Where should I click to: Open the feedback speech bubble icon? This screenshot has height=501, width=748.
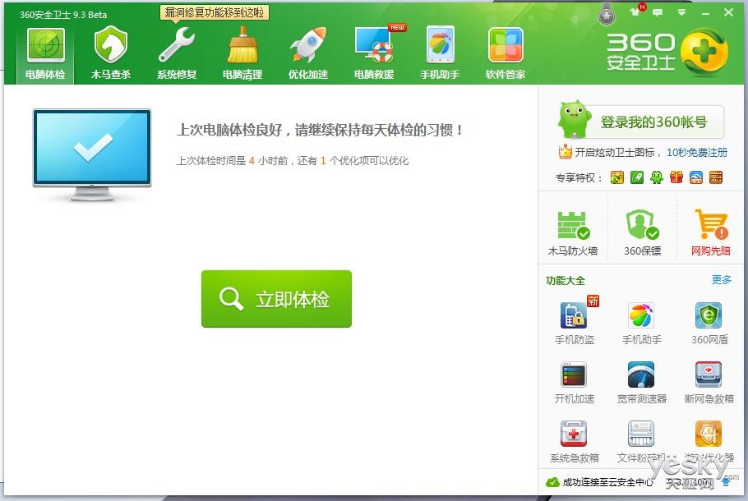[658, 13]
